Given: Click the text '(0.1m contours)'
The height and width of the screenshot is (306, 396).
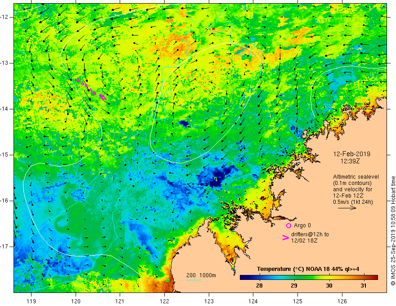Looking at the screenshot, I should coord(352,183).
